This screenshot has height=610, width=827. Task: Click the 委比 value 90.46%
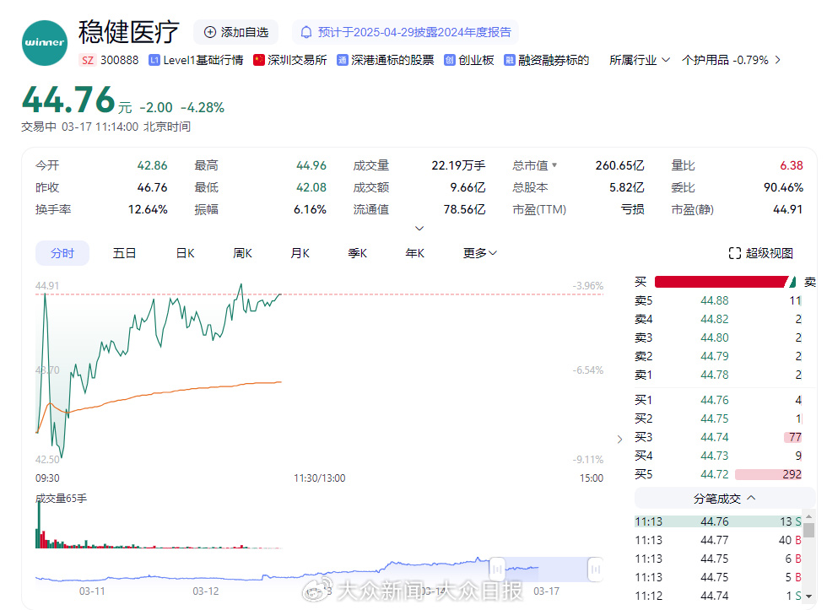(783, 187)
